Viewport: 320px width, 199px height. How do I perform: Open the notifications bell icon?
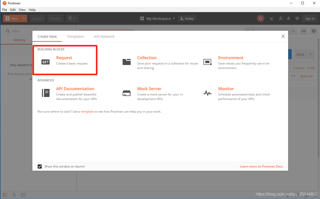pos(289,18)
